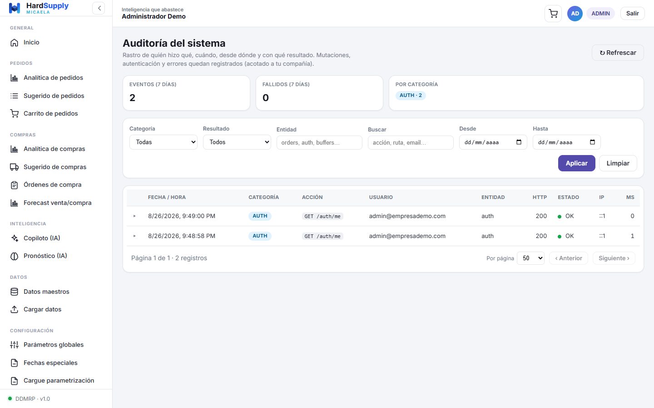Screen dimensions: 654x408
Task: Open Cargar datos menu item
Action: [x=56, y=309]
